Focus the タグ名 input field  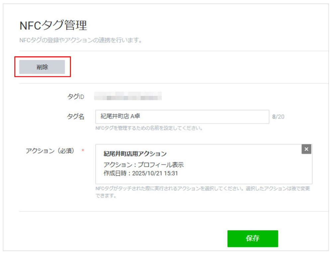[199, 117]
